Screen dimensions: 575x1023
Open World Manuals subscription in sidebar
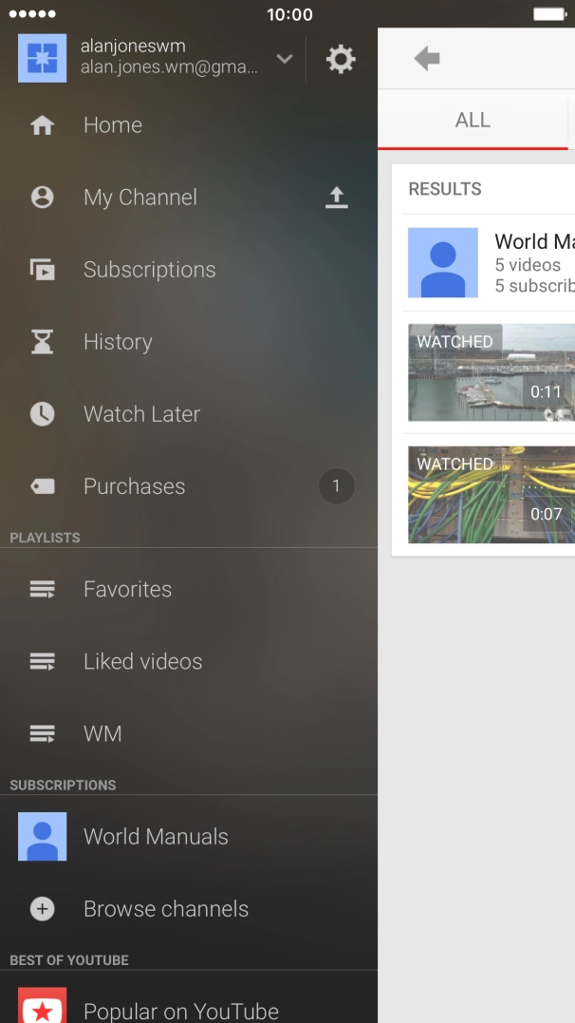coord(156,837)
